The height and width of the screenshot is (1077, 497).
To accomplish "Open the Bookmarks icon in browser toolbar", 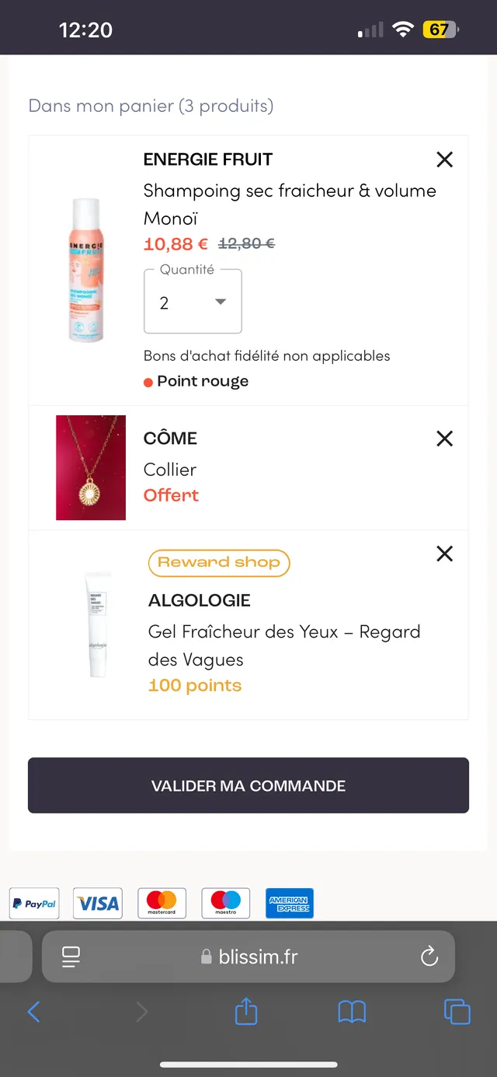I will (x=351, y=1012).
